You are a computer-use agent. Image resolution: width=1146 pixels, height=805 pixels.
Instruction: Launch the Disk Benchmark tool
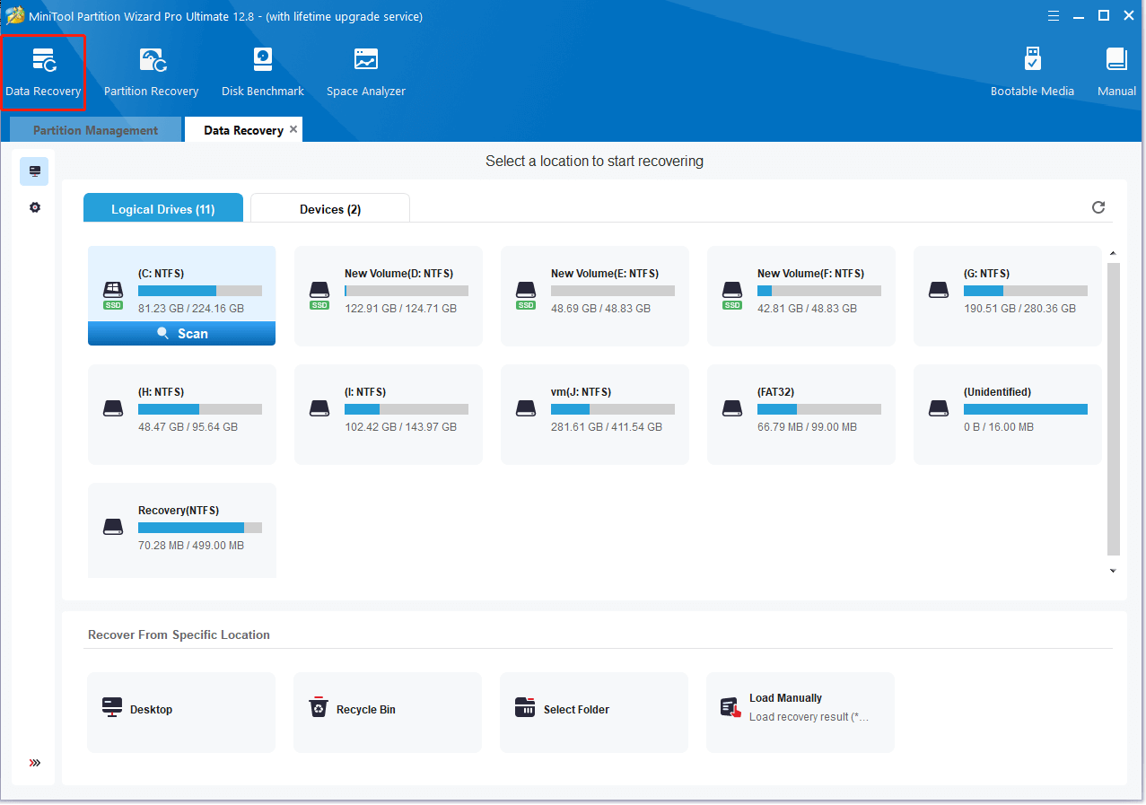(262, 72)
